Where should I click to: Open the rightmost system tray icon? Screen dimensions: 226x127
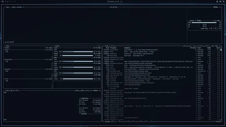(224, 1)
